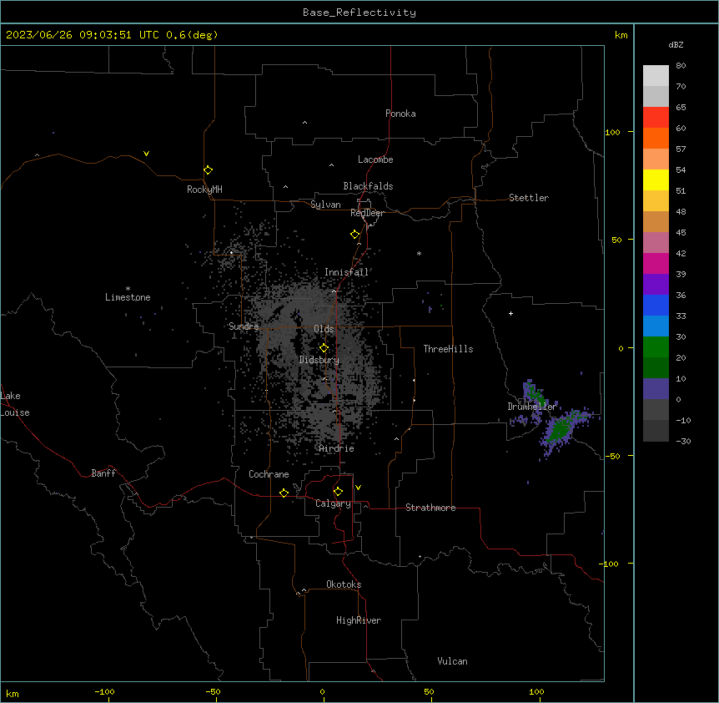Click the Olds town label
Screen dimensions: 719x703
pyautogui.click(x=324, y=329)
